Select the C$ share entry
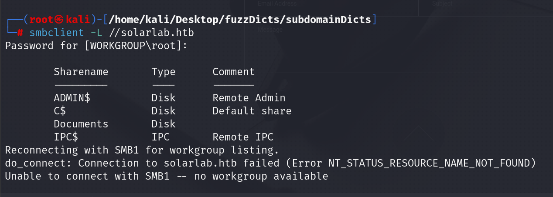Screen dimensions: 553x197 click(x=60, y=111)
